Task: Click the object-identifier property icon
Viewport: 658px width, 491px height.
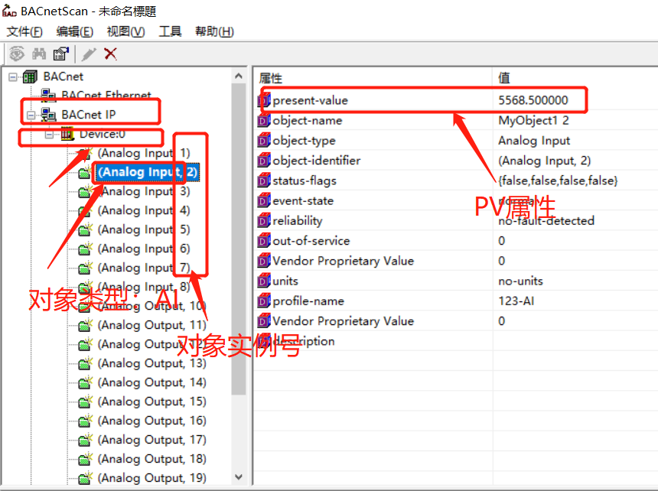Action: click(x=264, y=161)
